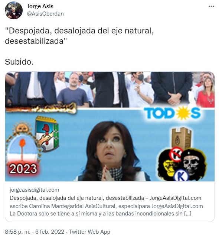Viewport: 219px width, 240px height.
Task: Click the tweet timestamp 8:58 p. m. 6 feb. 2022
Action: (35, 231)
